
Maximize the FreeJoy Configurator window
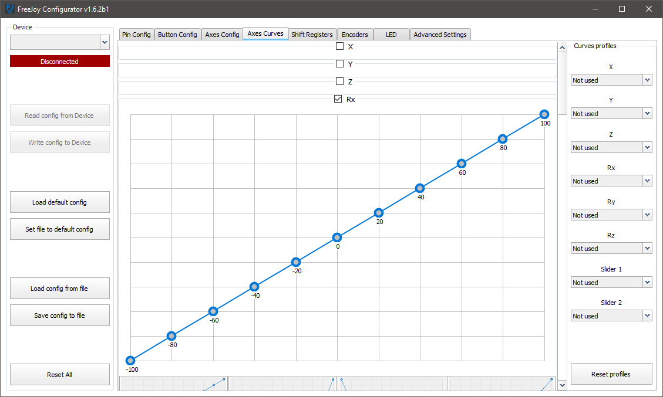tap(621, 9)
